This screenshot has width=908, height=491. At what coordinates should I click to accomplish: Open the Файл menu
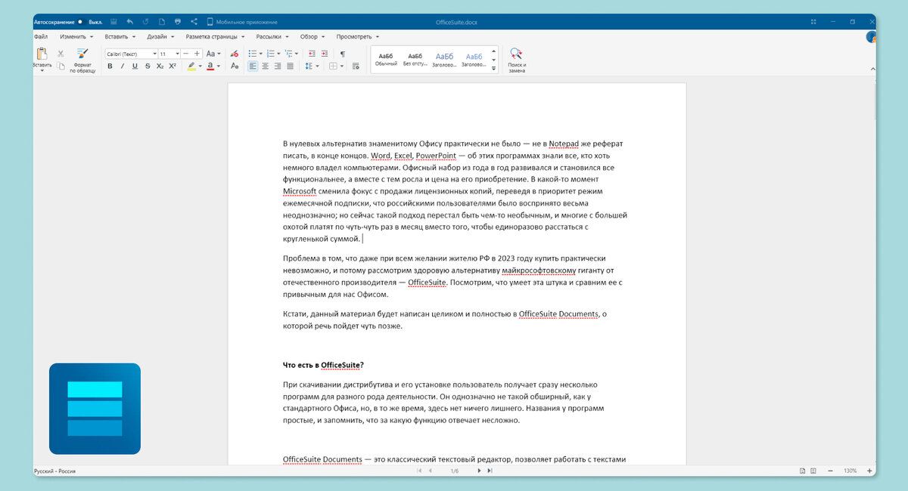[x=41, y=36]
